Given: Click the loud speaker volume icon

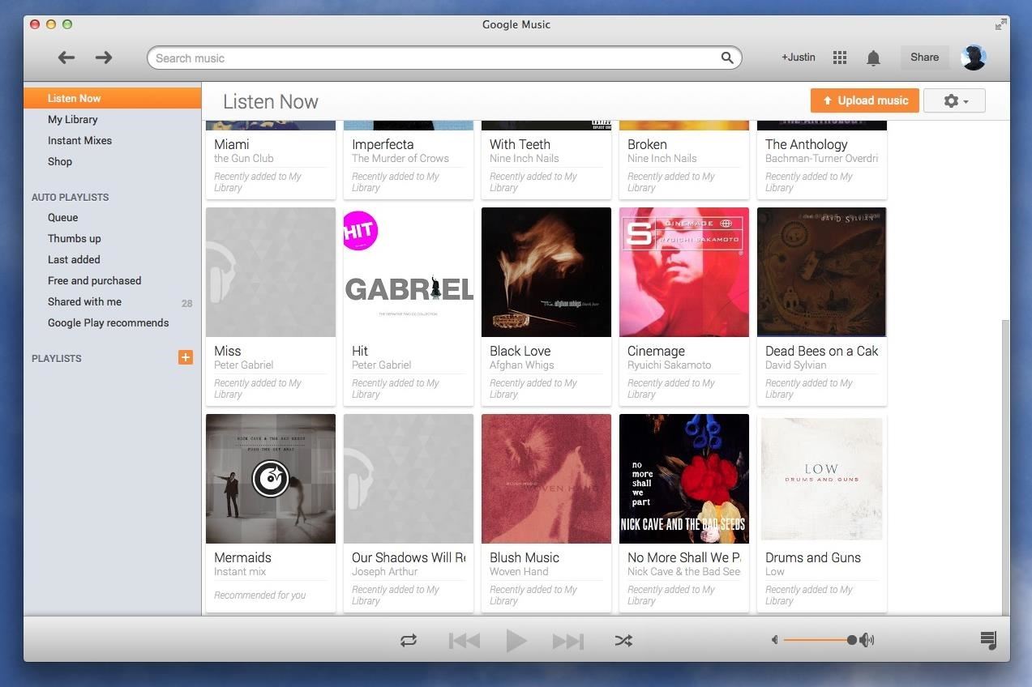Looking at the screenshot, I should pos(867,640).
